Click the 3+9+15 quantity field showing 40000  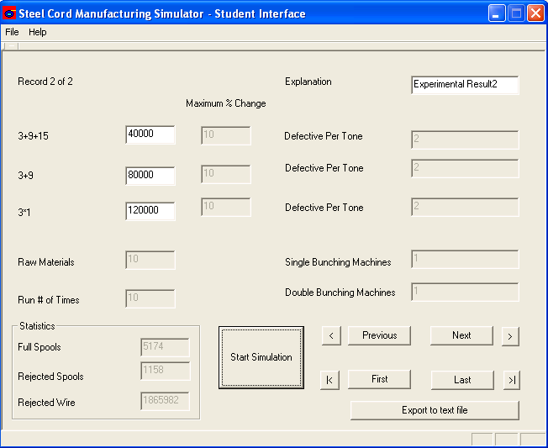pos(150,134)
